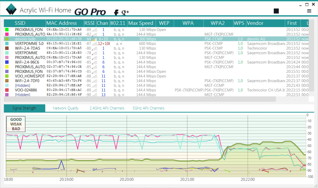Viewport: 318px width, 188px height.
Task: Sort by the Vendor column header
Action: coord(265,23)
